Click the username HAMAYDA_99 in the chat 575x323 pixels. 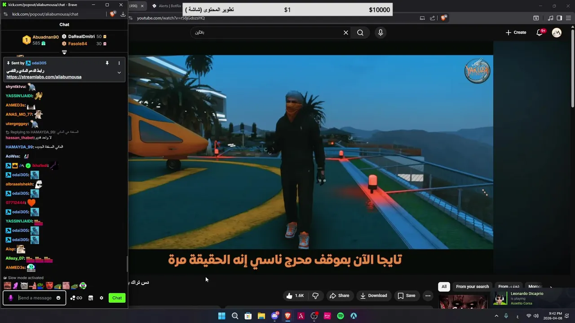[19, 147]
